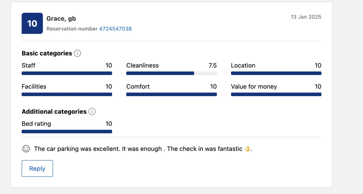Click the Facilities rating bar

67,94
